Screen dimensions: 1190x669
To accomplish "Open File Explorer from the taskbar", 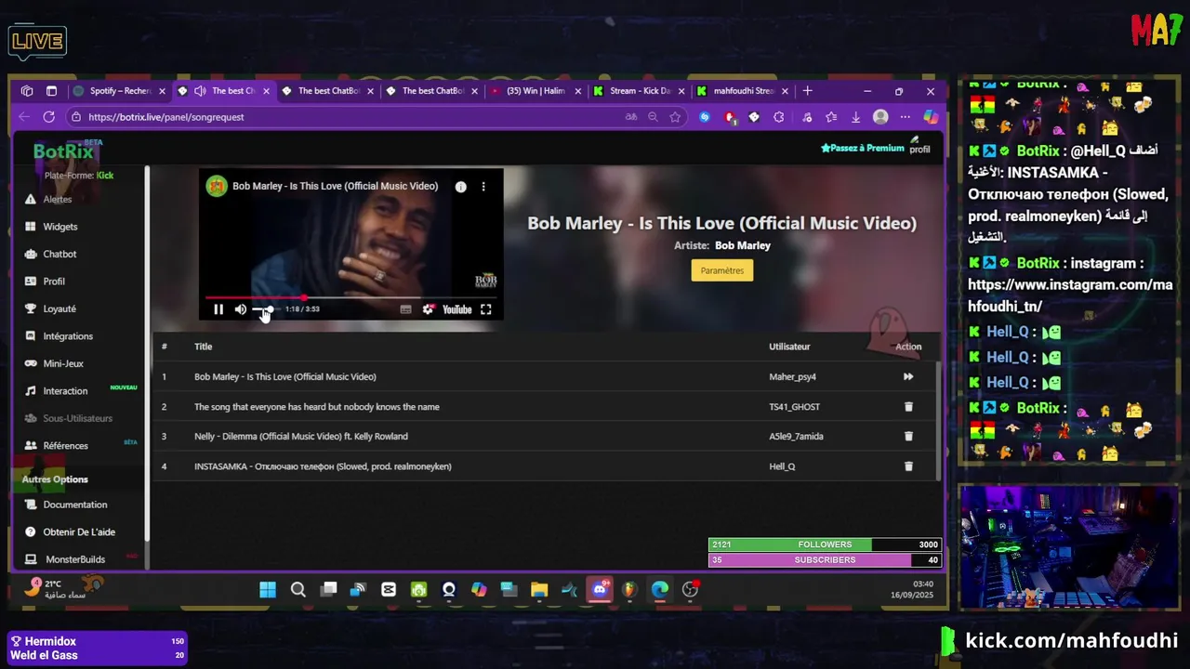I will tap(539, 589).
